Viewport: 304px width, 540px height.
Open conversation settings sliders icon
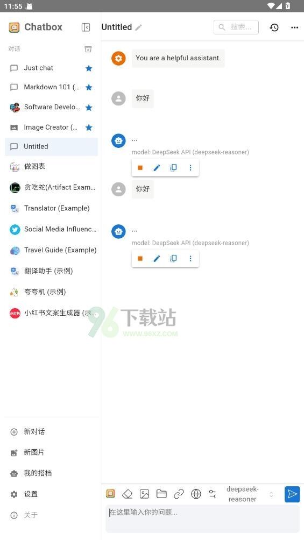(213, 494)
